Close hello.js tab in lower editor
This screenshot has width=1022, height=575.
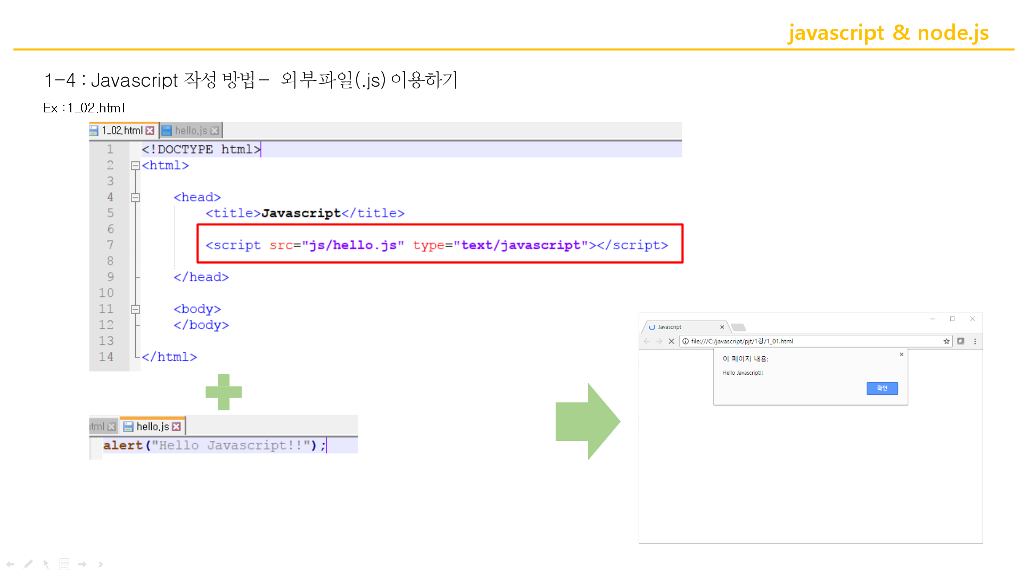(x=176, y=426)
